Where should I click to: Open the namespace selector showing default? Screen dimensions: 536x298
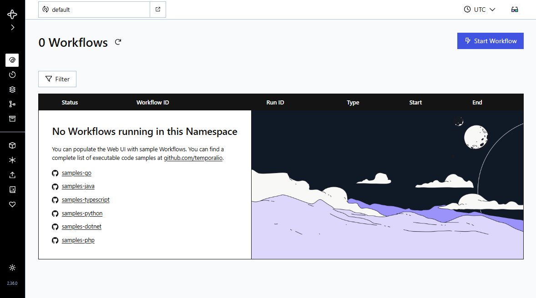pos(93,9)
